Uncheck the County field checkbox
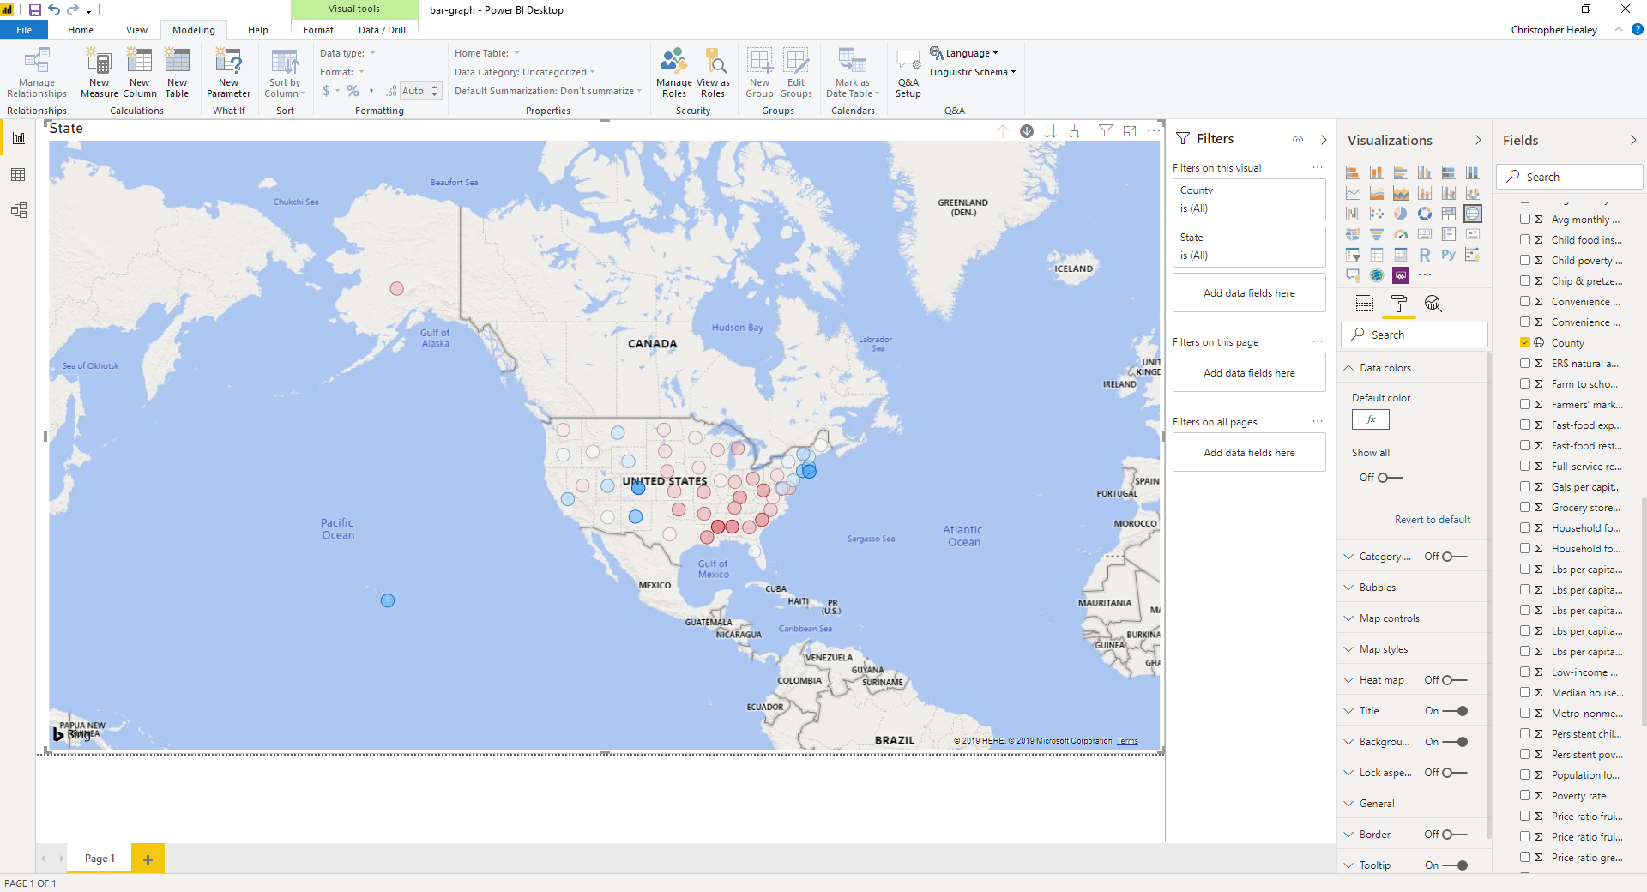 click(x=1525, y=342)
